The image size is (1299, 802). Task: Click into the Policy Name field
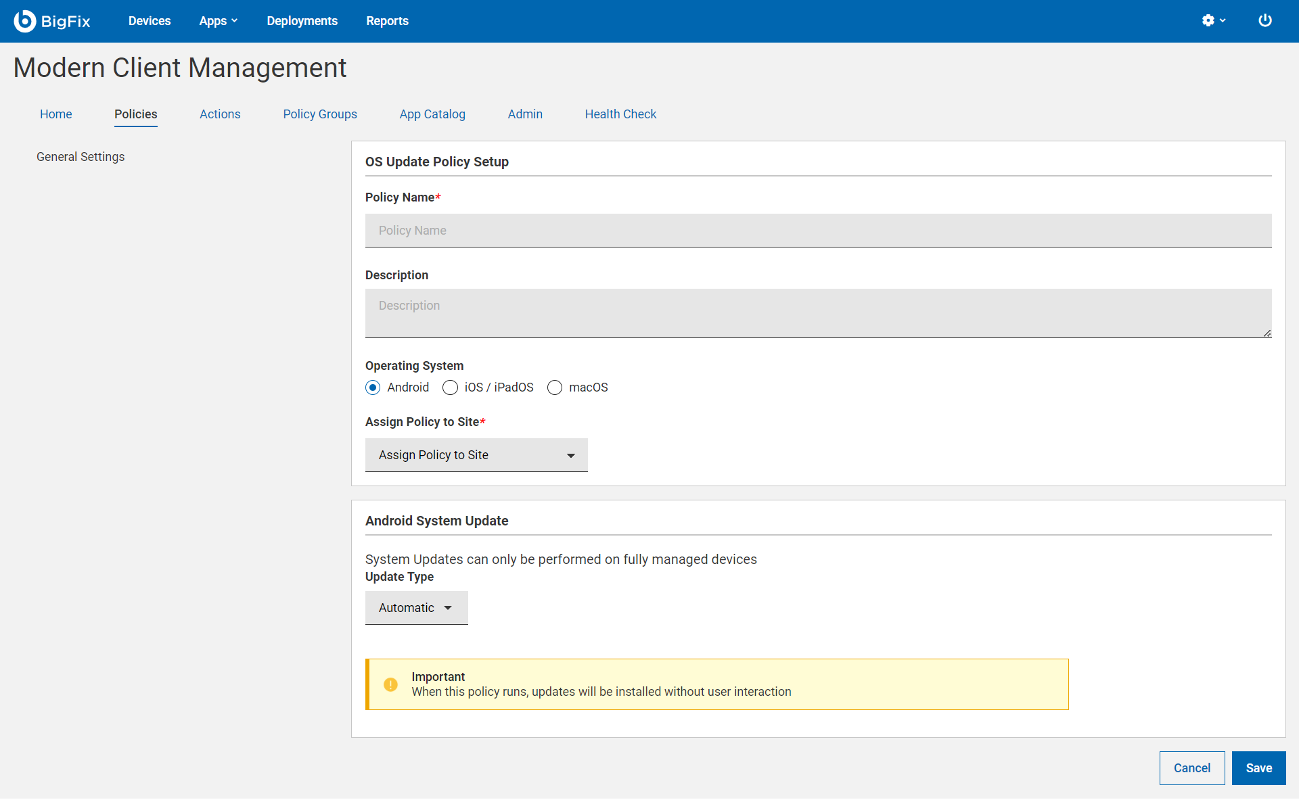[818, 231]
